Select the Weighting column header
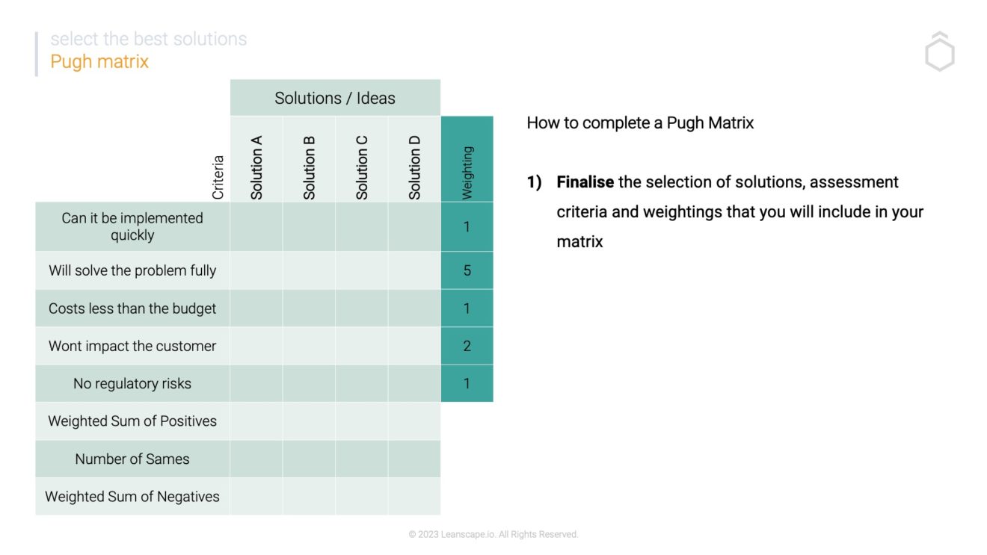The width and height of the screenshot is (987, 555). point(467,159)
